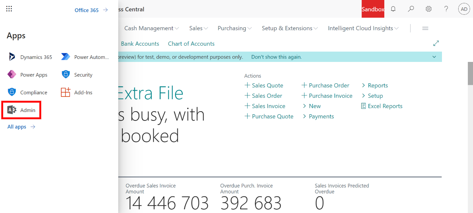Click the search magnifier icon

tap(411, 9)
